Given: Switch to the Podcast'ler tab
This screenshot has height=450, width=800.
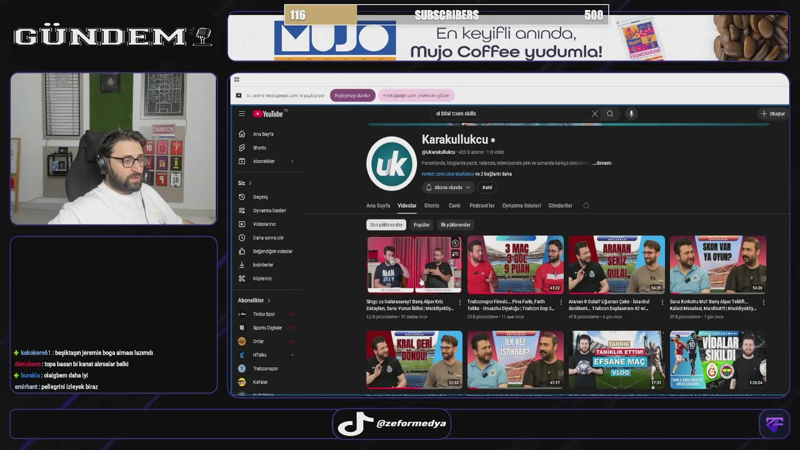Looking at the screenshot, I should point(482,206).
